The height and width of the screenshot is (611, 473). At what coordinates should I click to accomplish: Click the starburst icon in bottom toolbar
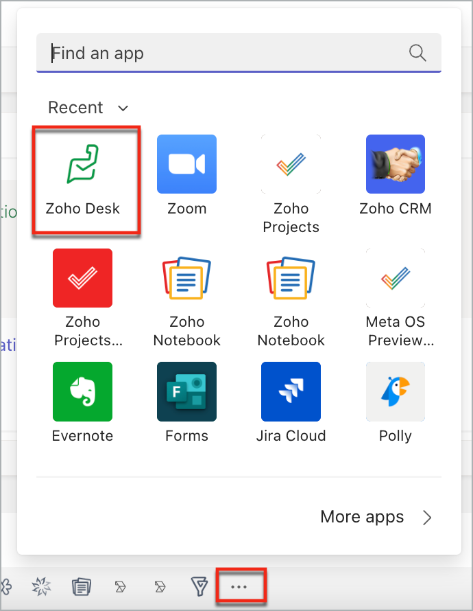[x=41, y=586]
